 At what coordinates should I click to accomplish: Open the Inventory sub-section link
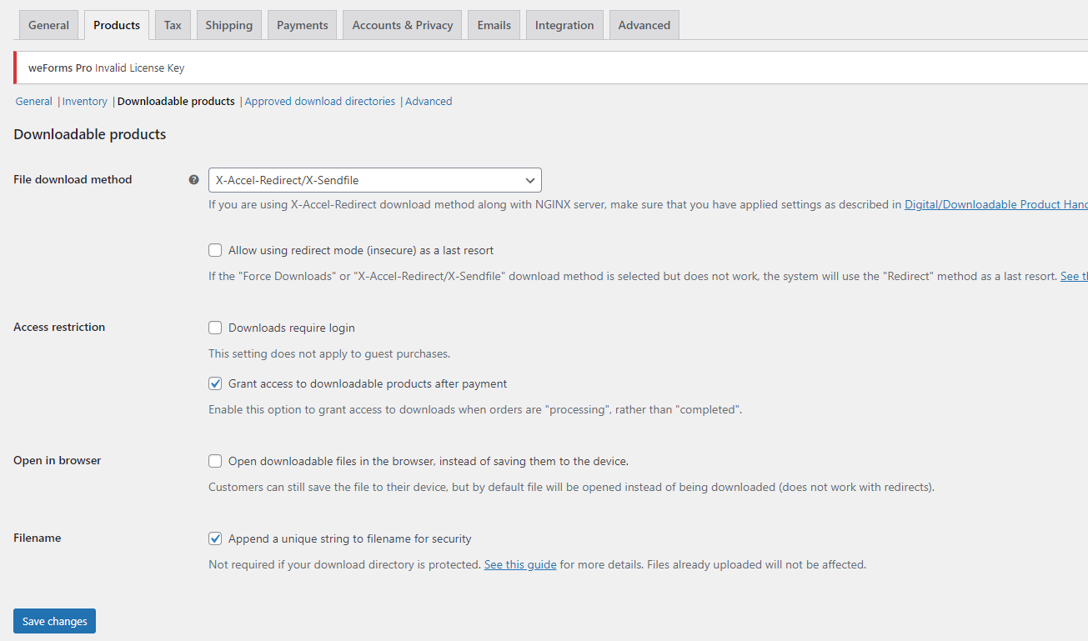[85, 101]
